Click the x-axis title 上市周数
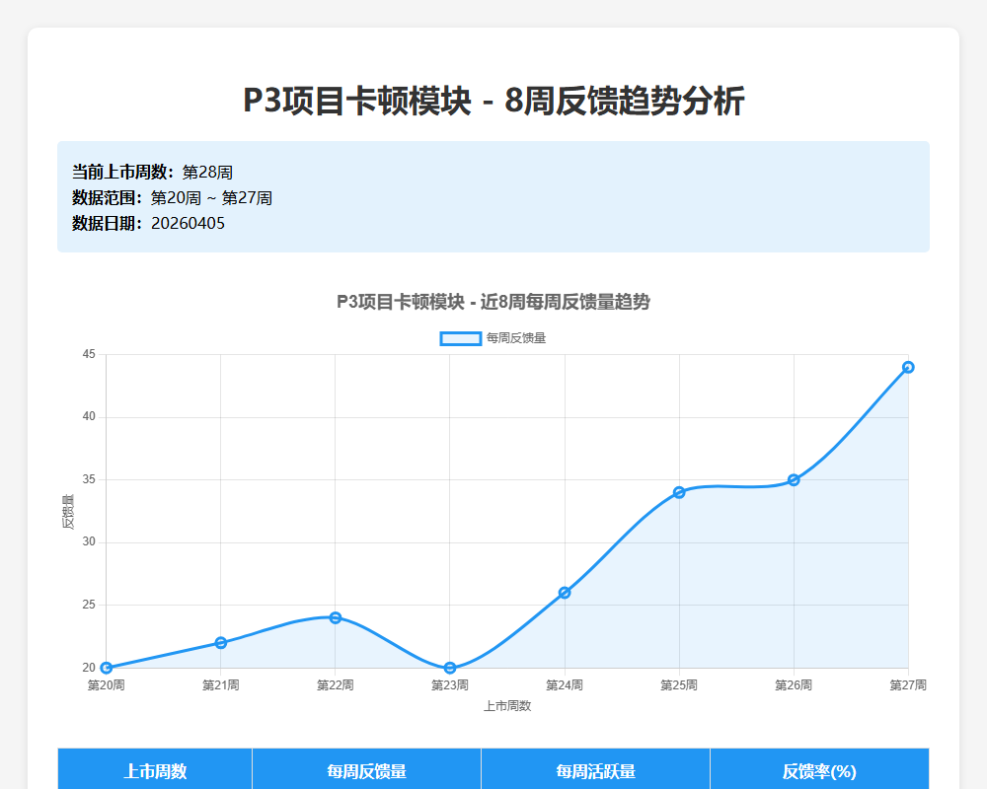 [x=507, y=706]
